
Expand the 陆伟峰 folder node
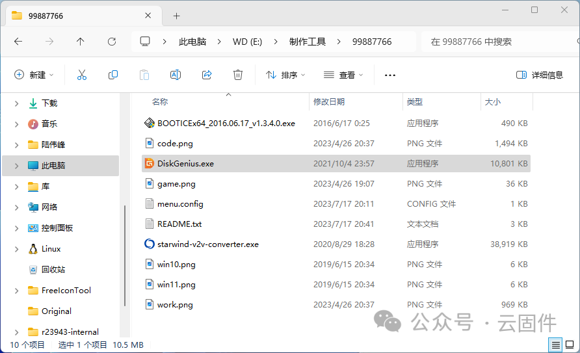pyautogui.click(x=16, y=145)
